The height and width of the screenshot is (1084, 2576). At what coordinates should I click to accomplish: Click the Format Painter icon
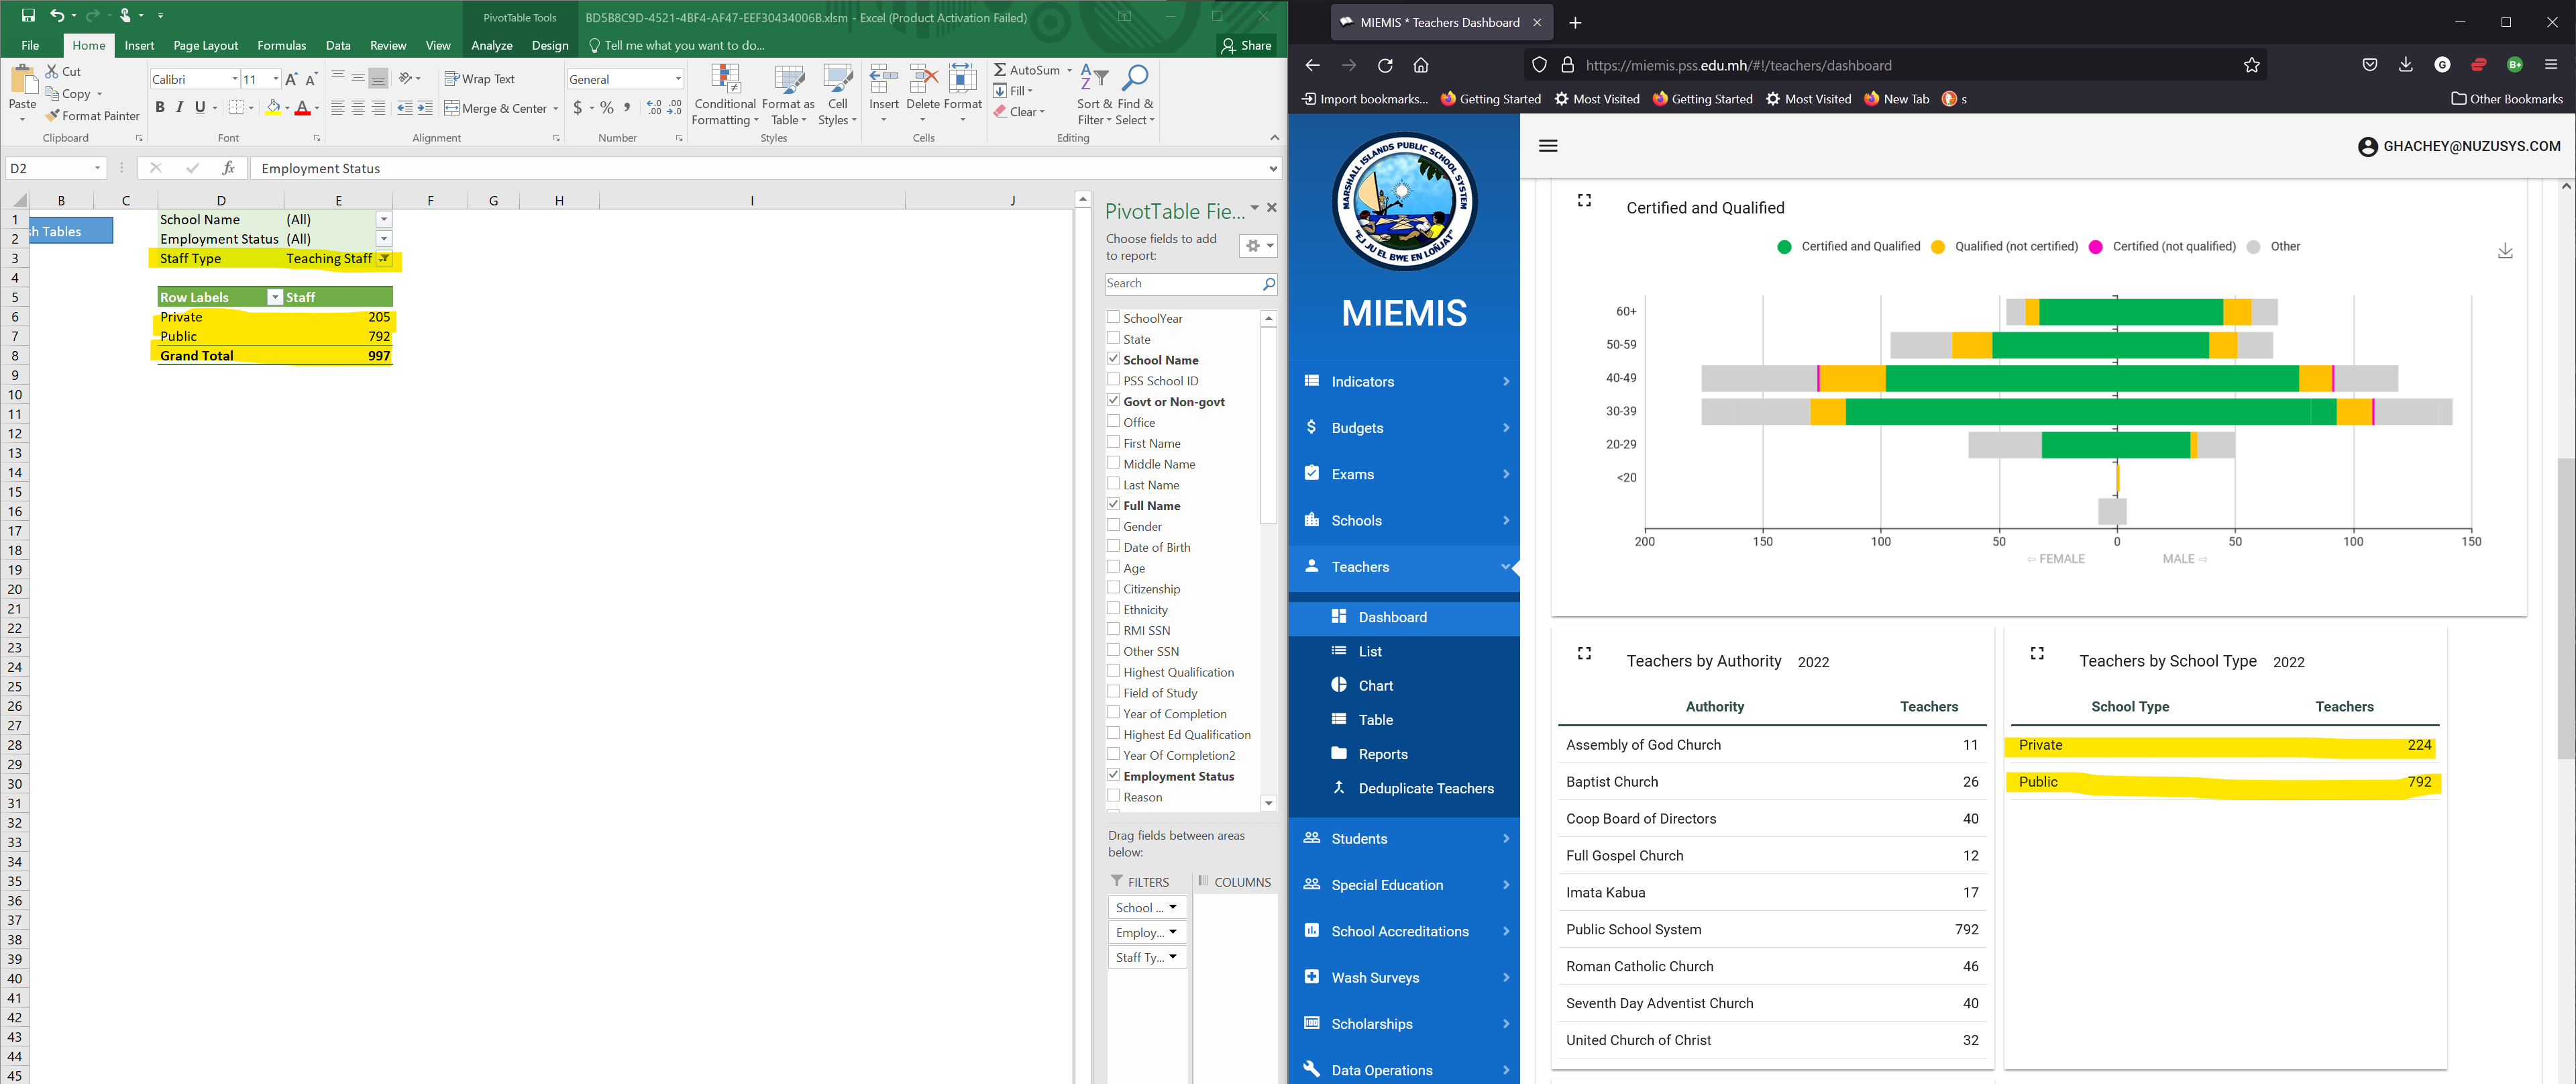coord(53,116)
